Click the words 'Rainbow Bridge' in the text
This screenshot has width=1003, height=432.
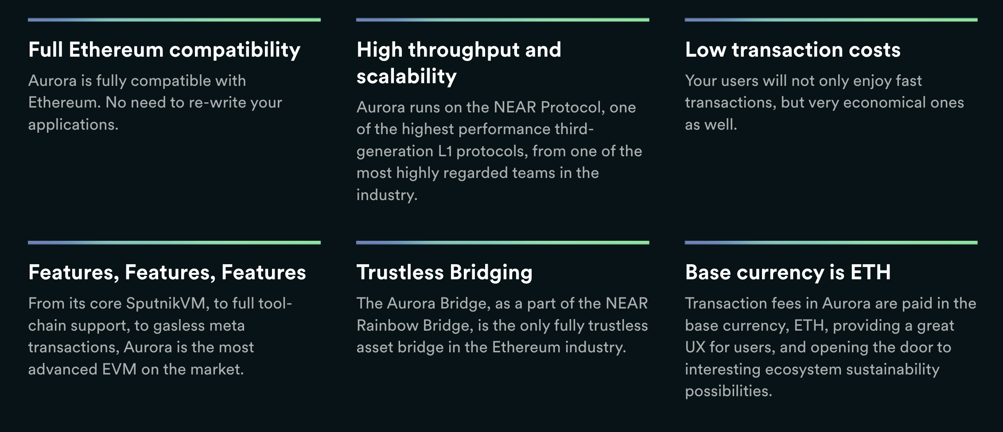tap(415, 326)
